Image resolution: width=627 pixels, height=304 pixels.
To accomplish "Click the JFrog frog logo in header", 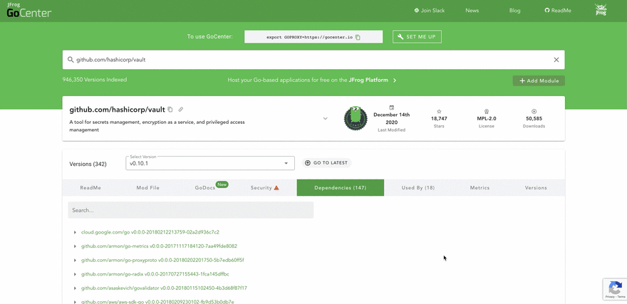I will coord(601,10).
